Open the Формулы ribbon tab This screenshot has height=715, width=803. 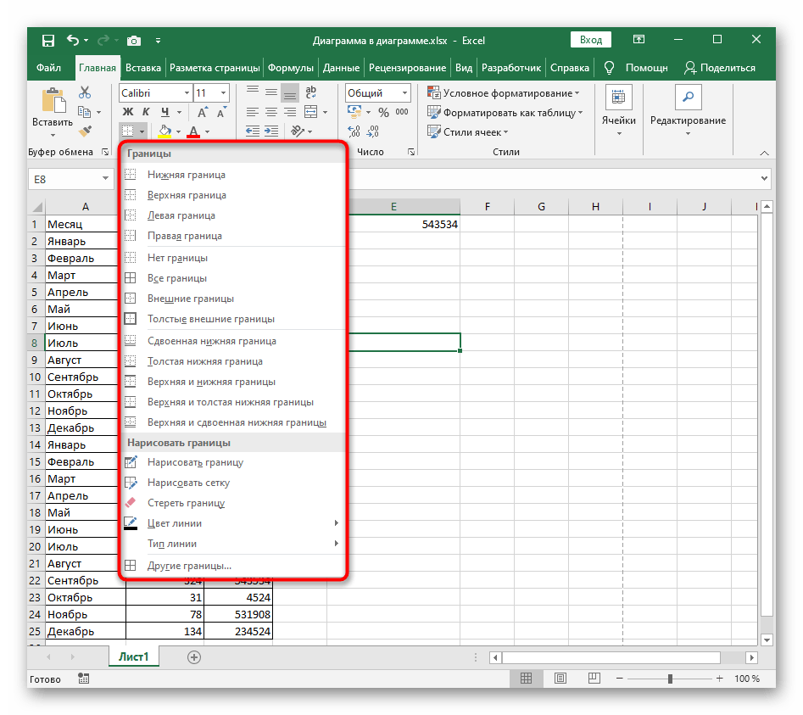pos(290,68)
